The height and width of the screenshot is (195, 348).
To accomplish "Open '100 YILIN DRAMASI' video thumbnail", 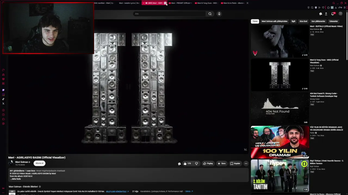I will [280, 142].
